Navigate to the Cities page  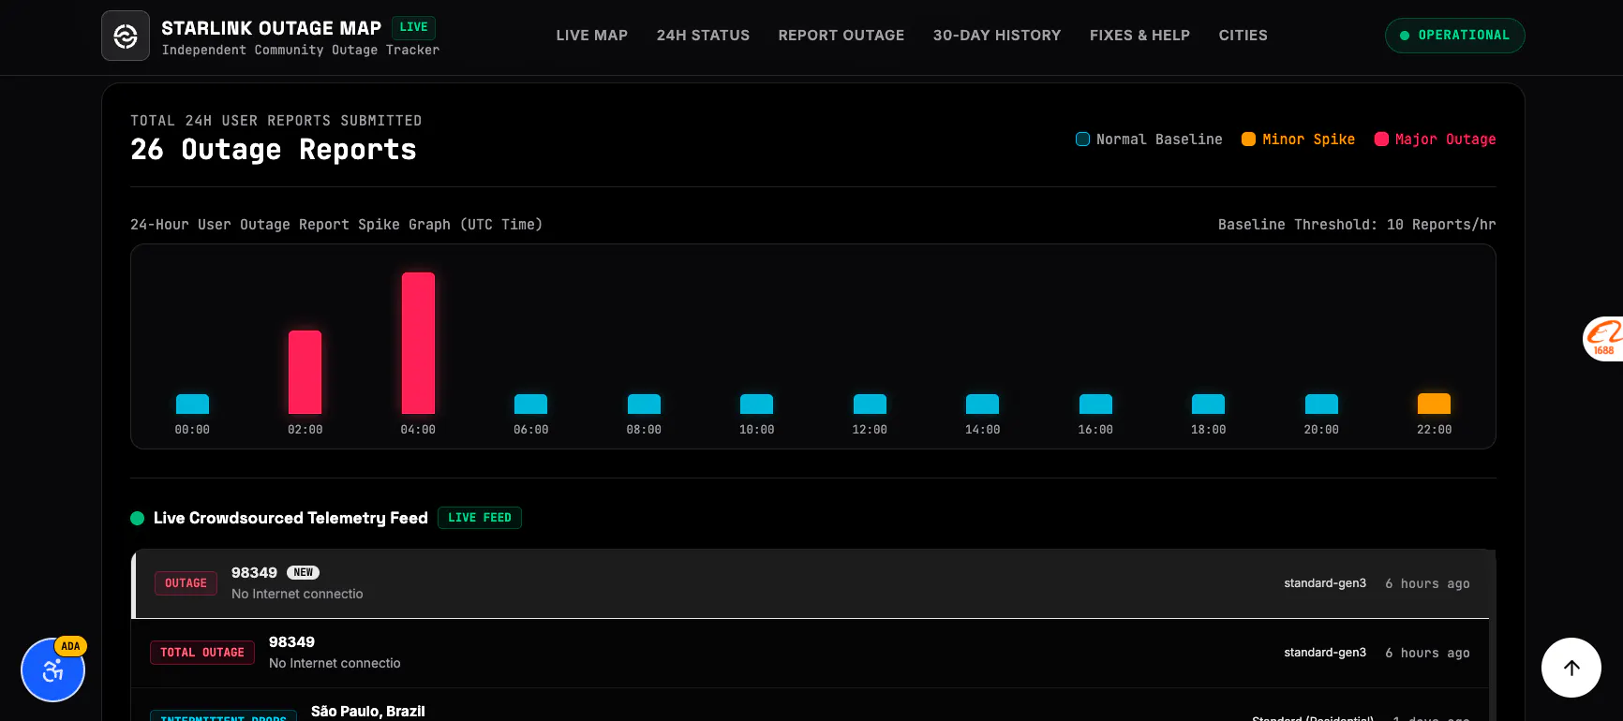coord(1243,36)
